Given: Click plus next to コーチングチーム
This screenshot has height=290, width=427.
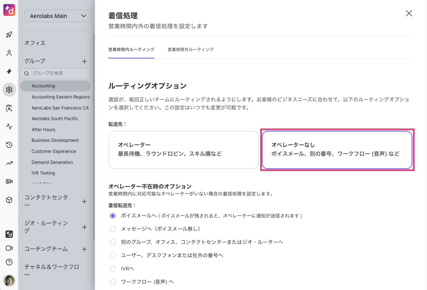Looking at the screenshot, I should point(84,249).
